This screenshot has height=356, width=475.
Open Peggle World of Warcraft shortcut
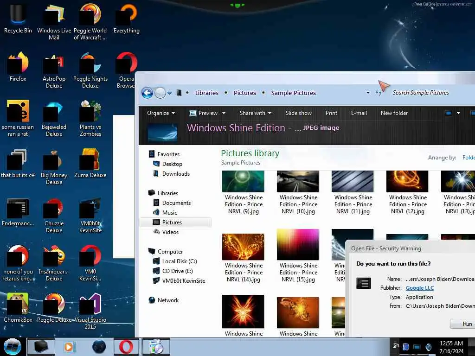click(90, 21)
